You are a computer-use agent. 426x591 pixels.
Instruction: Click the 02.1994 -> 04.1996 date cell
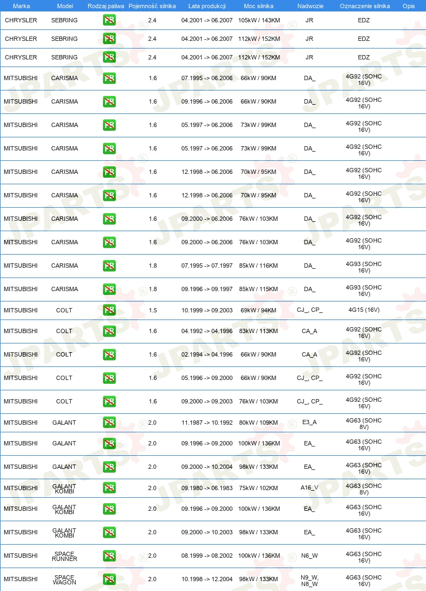click(207, 355)
